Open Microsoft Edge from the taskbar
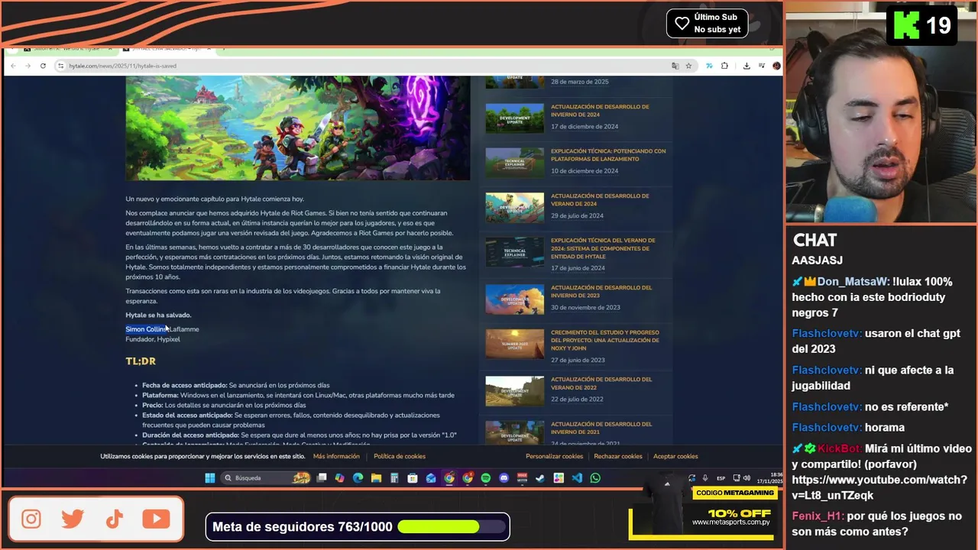Screen dimensions: 978x550 [358, 478]
